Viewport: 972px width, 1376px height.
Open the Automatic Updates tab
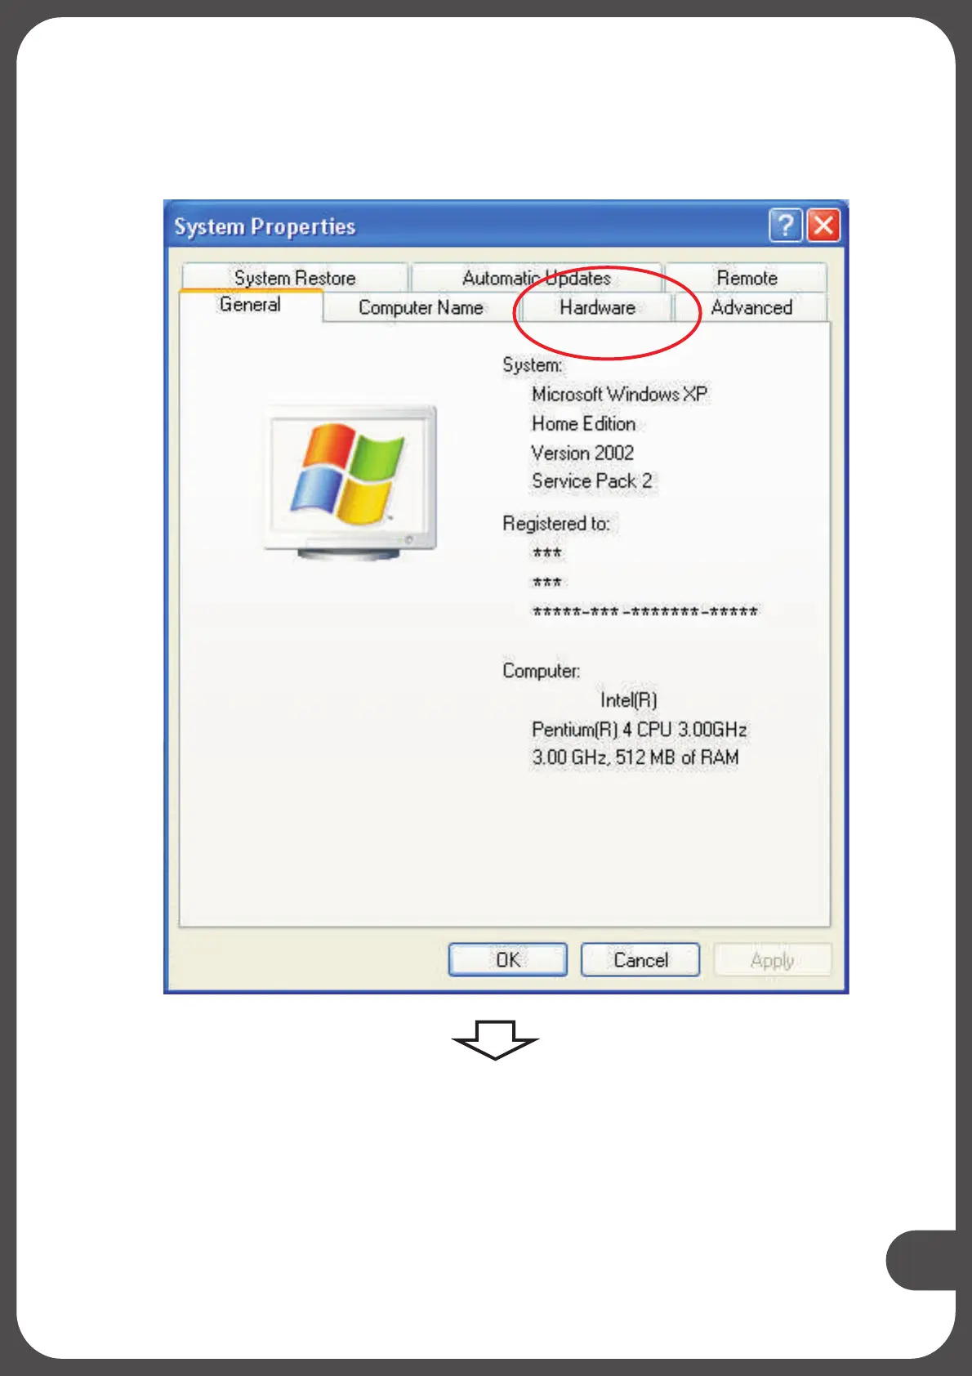[537, 278]
